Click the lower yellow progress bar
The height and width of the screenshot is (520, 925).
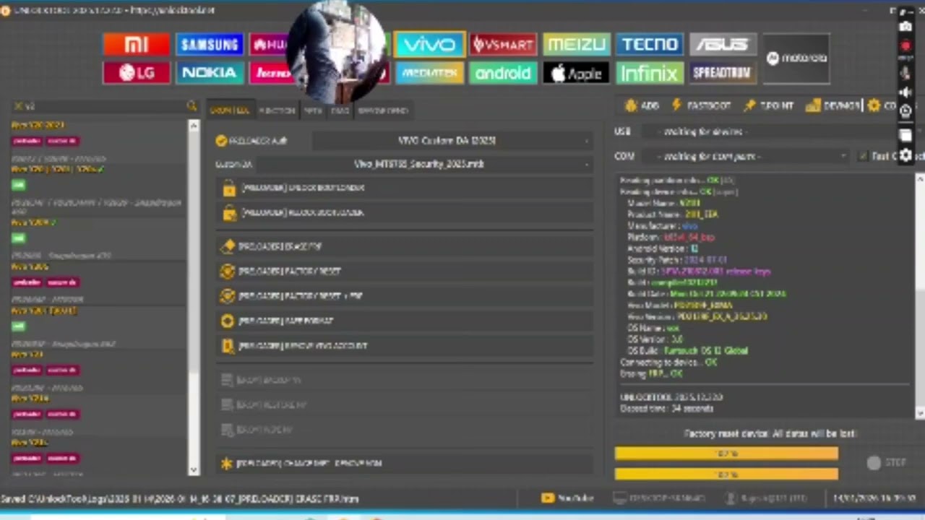[x=726, y=474]
